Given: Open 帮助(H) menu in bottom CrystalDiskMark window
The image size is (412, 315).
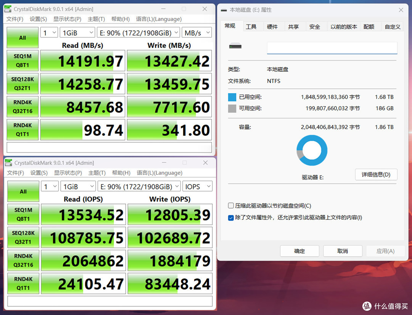Looking at the screenshot, I should tap(121, 173).
